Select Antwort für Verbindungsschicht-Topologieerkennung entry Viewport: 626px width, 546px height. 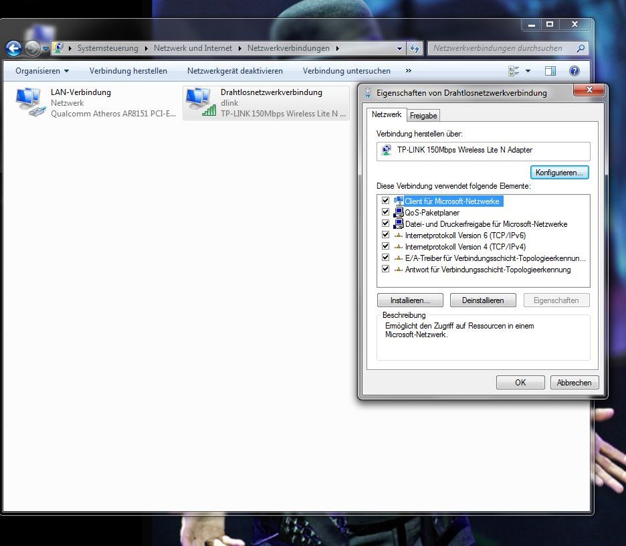click(x=488, y=270)
